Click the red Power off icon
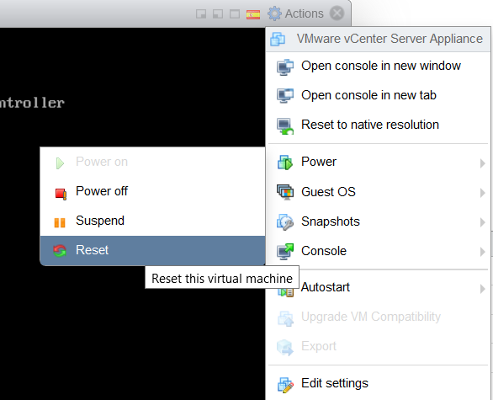 (61, 193)
